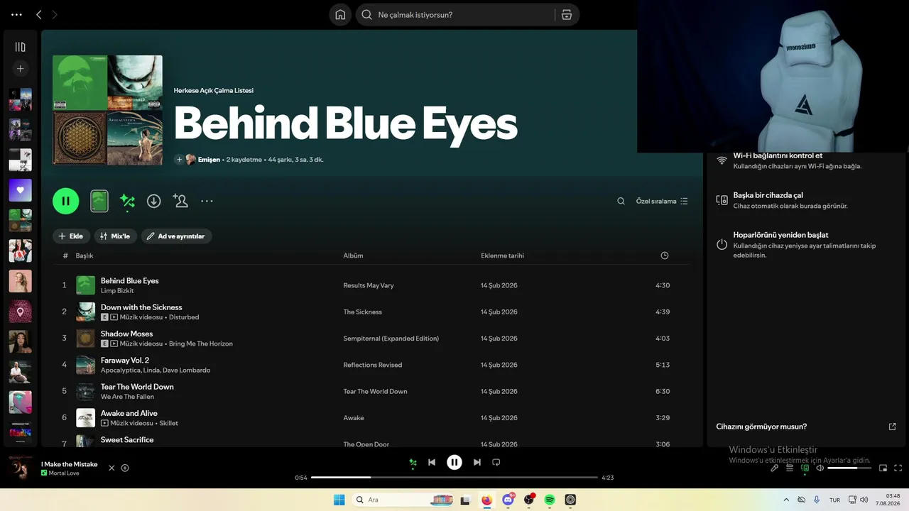Screen dimensions: 909x511
Task: Select the 'Tear The World Down' track title
Action: click(x=137, y=387)
